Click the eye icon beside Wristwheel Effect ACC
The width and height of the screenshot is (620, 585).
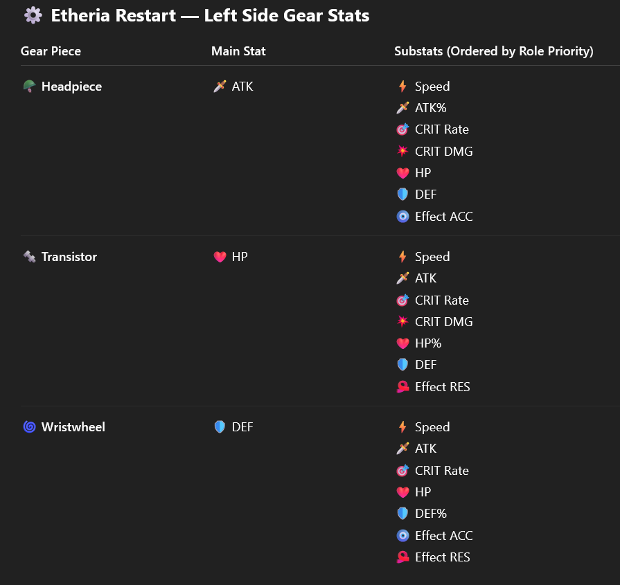(x=402, y=536)
